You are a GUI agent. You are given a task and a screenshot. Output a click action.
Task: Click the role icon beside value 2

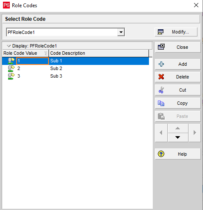pos(11,68)
